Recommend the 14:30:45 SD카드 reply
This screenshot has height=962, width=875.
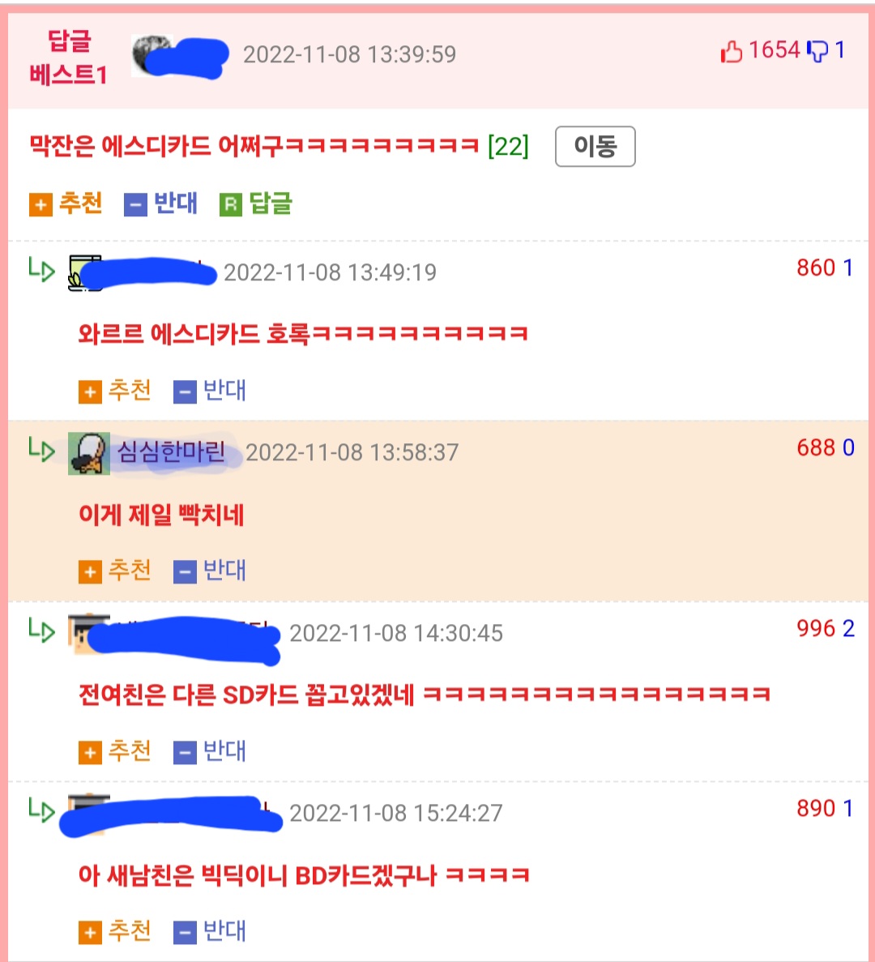(115, 751)
